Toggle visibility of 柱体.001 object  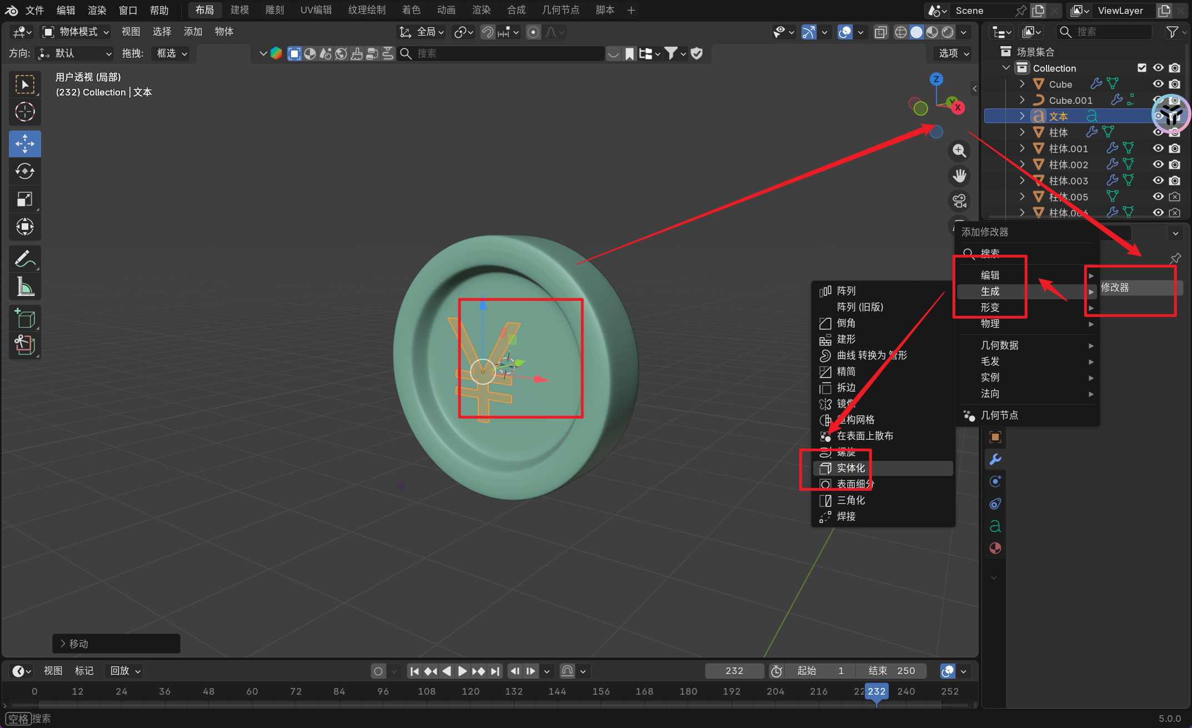pos(1158,148)
